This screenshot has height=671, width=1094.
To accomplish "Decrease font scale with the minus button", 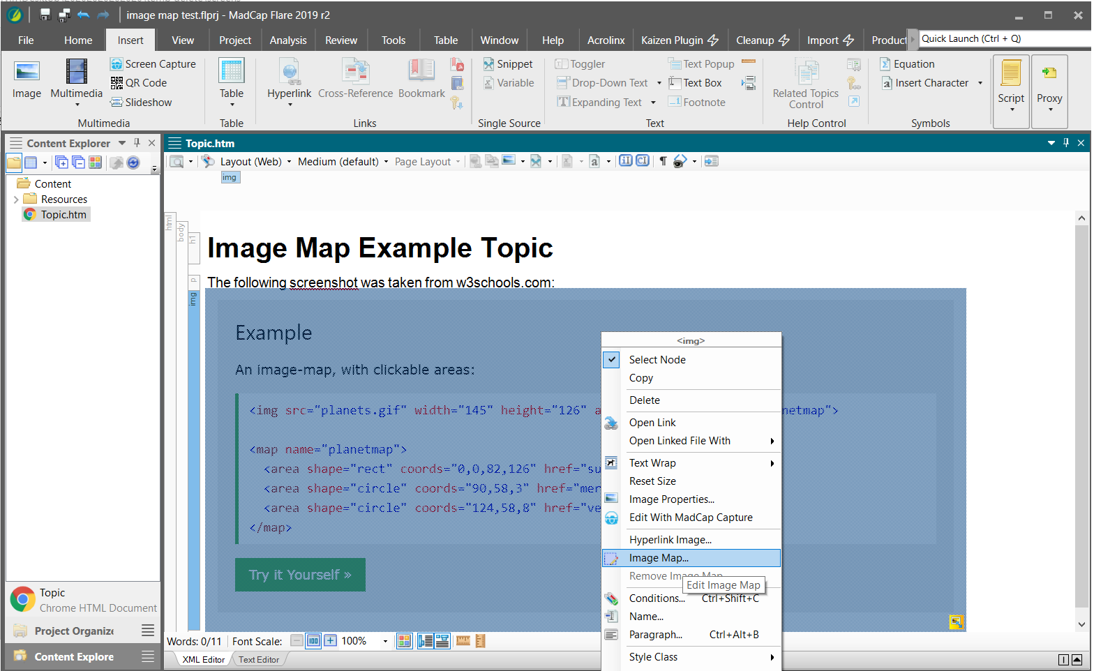I will pyautogui.click(x=297, y=640).
